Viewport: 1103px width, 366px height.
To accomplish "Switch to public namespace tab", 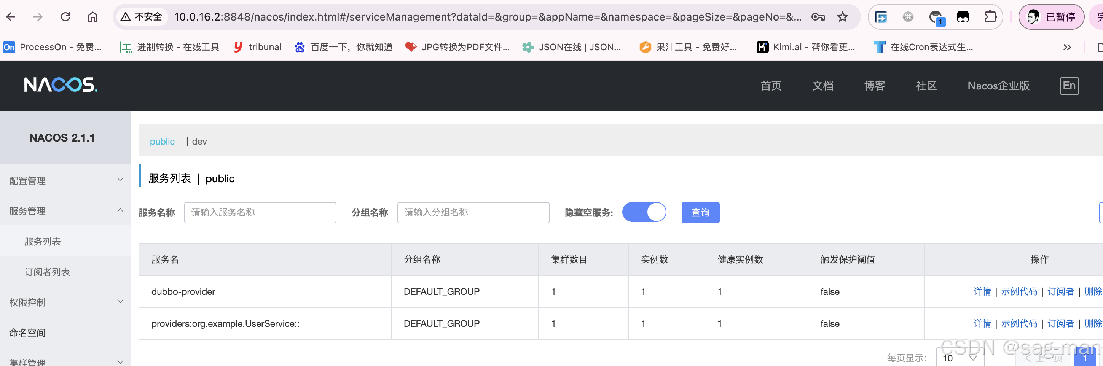I will coord(162,141).
